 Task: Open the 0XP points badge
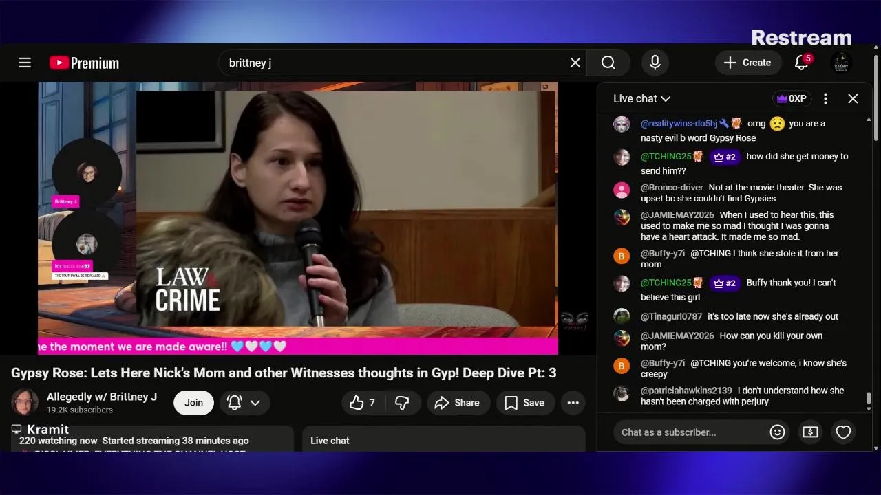coord(792,98)
